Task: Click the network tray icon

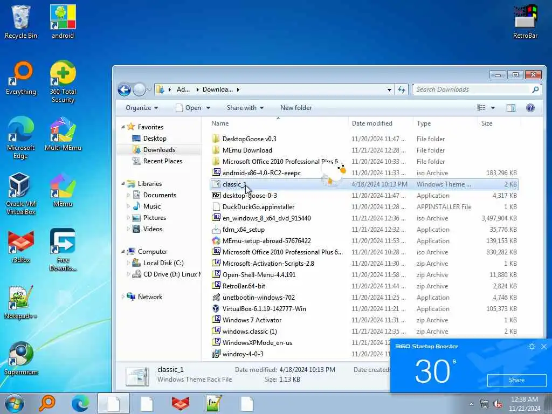Action: (485, 404)
